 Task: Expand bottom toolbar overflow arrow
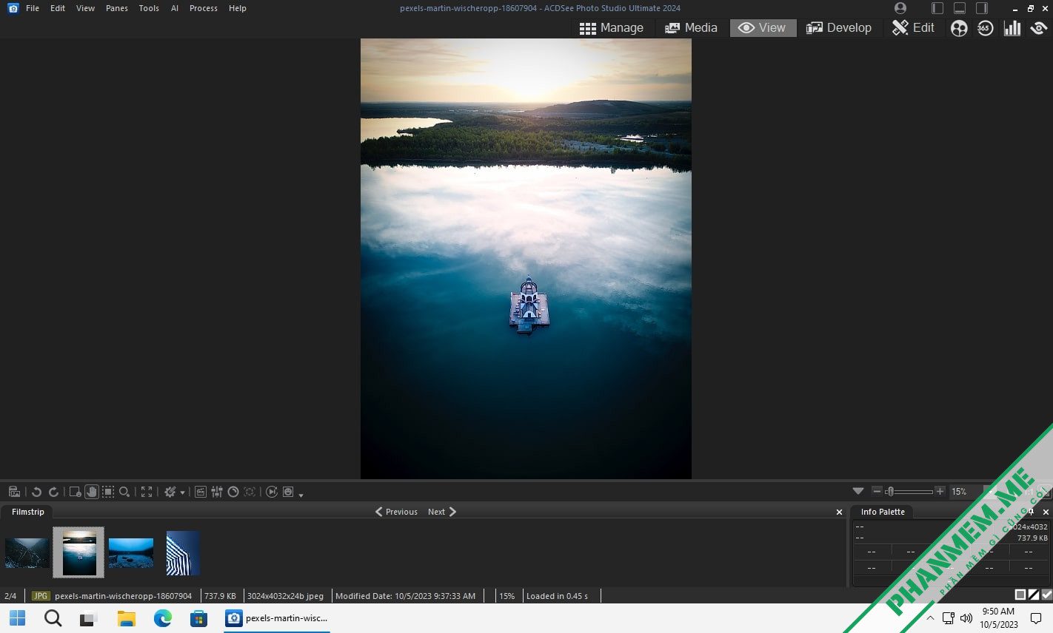tap(301, 495)
